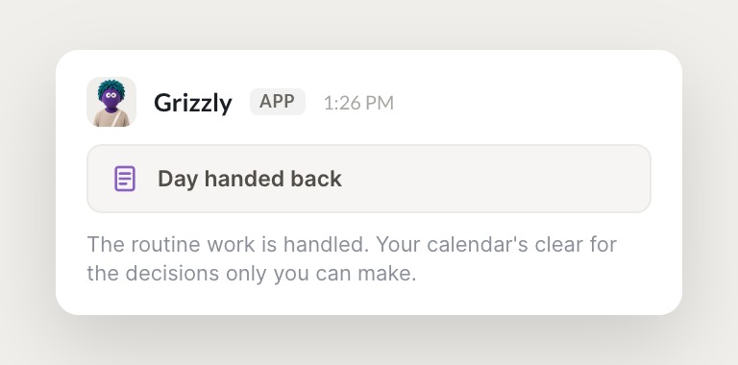This screenshot has width=738, height=365.
Task: Click the gray backdrop outside the message card
Action: tap(367, 23)
